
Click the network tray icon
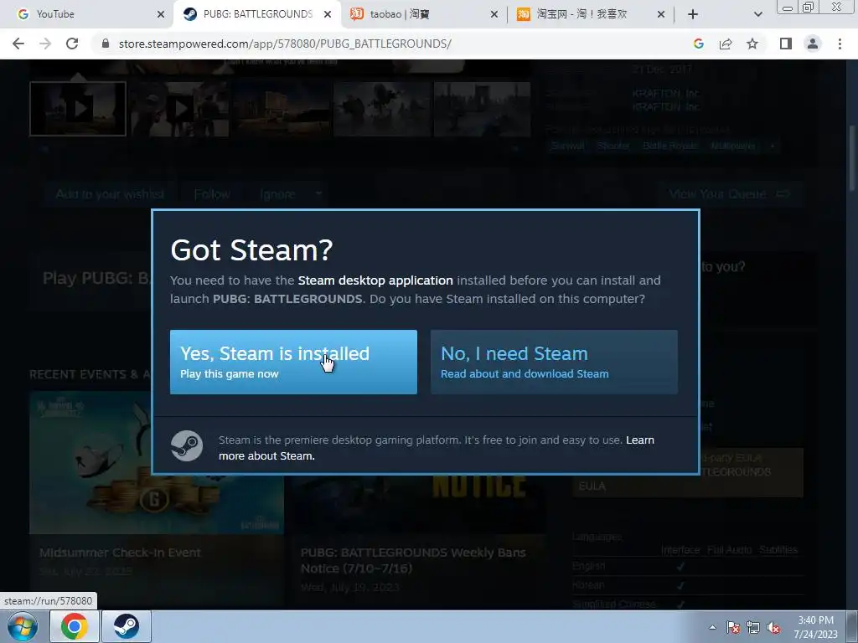753,628
